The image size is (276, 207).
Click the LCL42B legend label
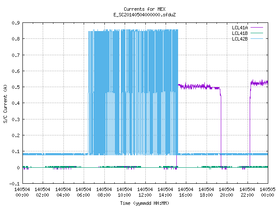(x=240, y=39)
